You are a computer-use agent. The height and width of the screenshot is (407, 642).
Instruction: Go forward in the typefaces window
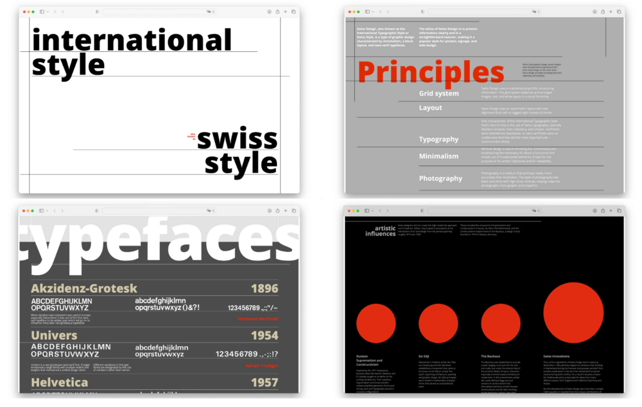click(62, 211)
